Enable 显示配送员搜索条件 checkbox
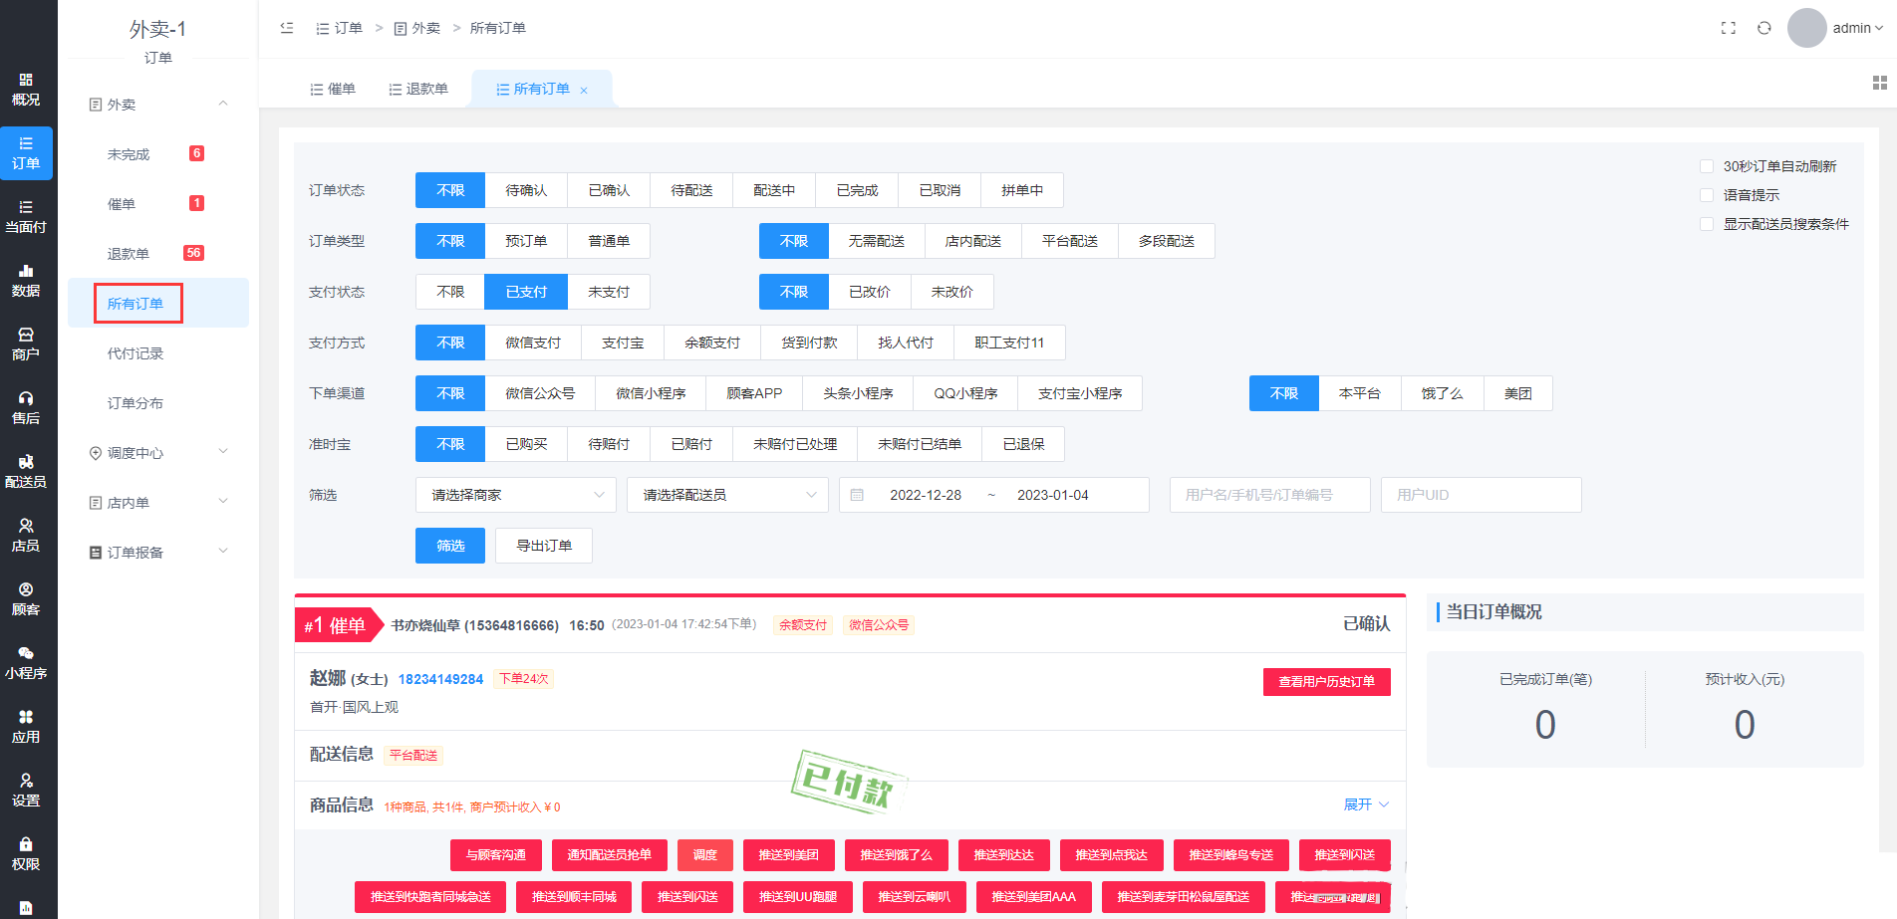 [1707, 224]
